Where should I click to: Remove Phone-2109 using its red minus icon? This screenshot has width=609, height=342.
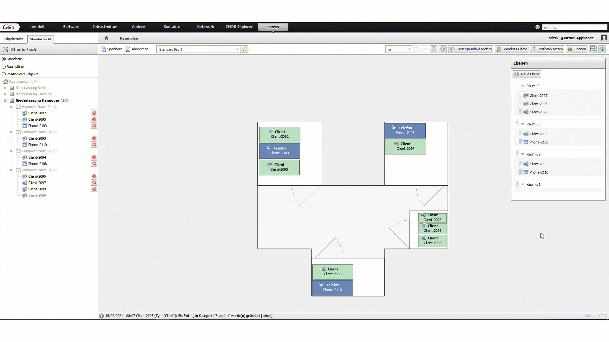(x=94, y=126)
